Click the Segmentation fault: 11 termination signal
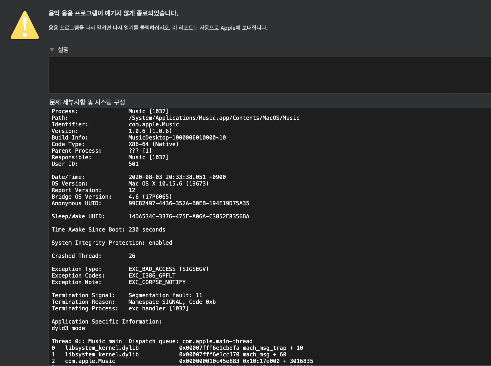 tap(165, 295)
